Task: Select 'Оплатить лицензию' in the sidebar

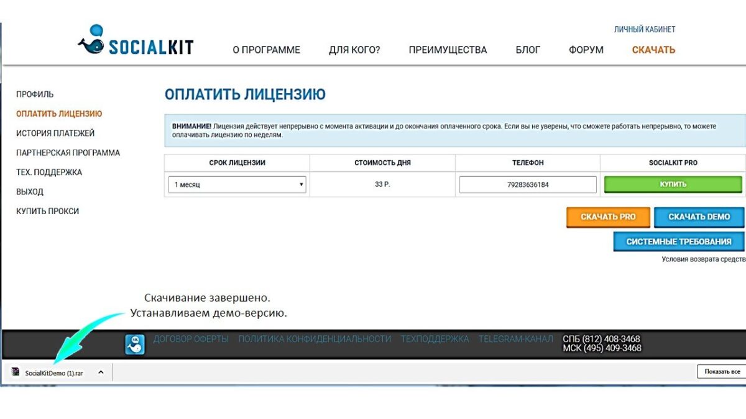Action: [x=59, y=114]
